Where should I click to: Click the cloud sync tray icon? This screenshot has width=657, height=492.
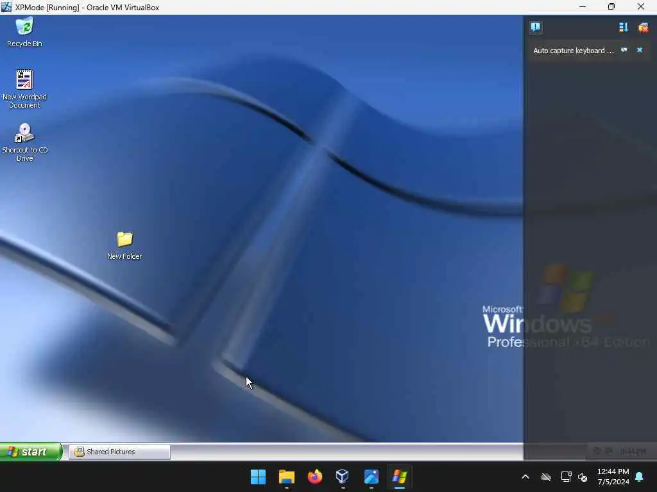pyautogui.click(x=545, y=477)
